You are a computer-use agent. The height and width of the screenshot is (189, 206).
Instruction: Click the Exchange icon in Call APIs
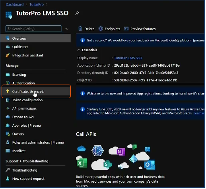(x=148, y=149)
